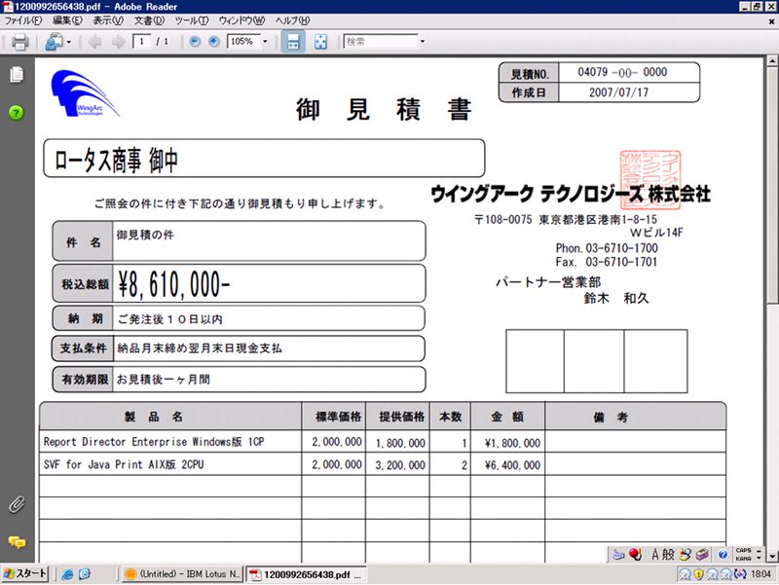Open the collaboration icon with the person
Viewport: 779px width, 585px height.
click(54, 42)
